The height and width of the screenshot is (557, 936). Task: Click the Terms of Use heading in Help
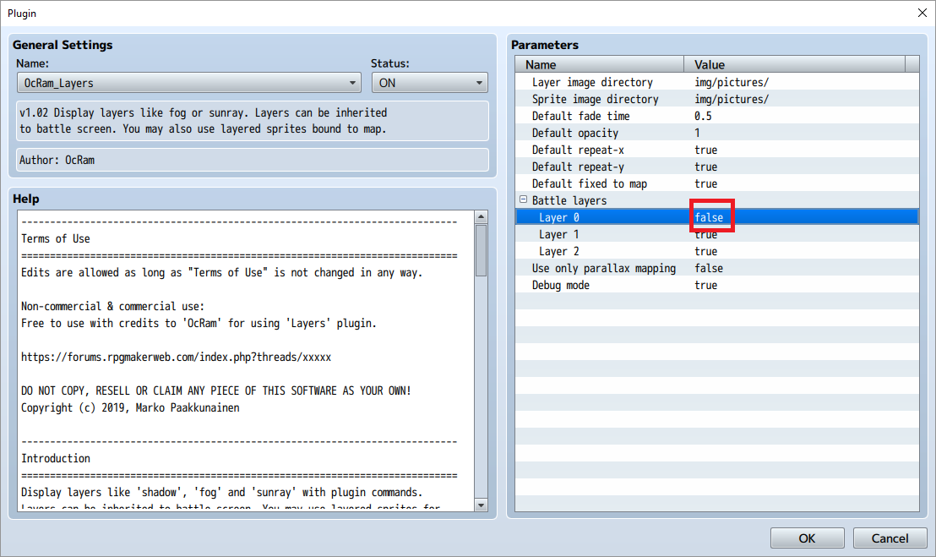pyautogui.click(x=56, y=239)
